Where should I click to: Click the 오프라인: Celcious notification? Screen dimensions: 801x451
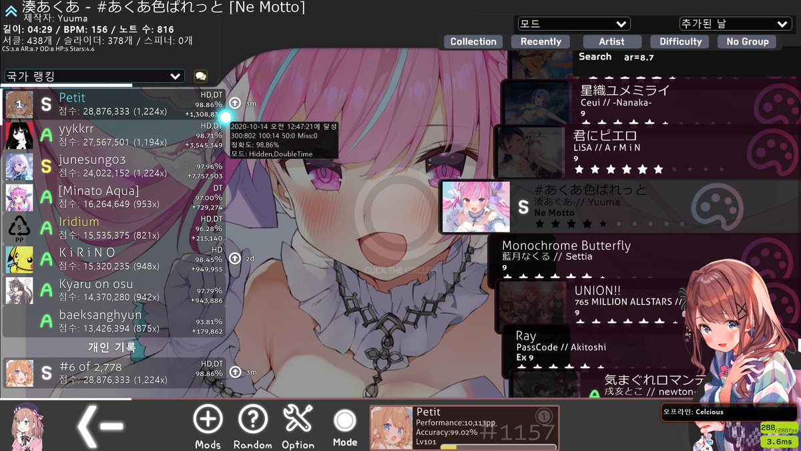coord(729,412)
